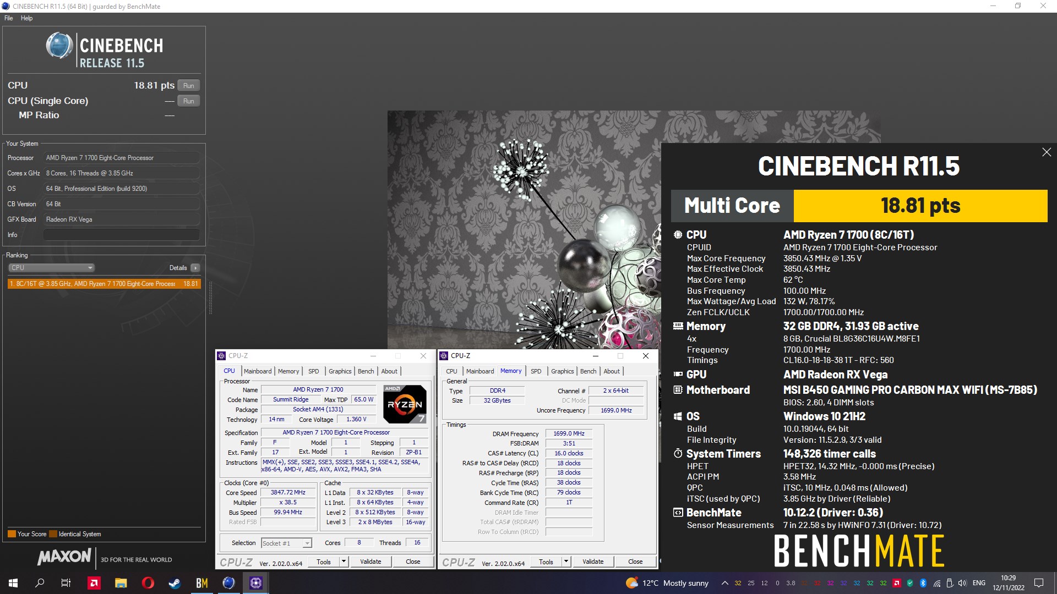Click Validate in left CPU-Z window

(x=371, y=562)
